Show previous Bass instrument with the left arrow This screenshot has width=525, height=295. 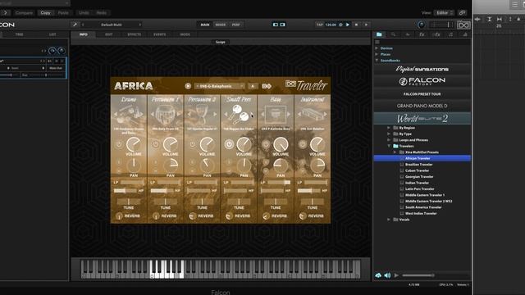click(x=262, y=114)
